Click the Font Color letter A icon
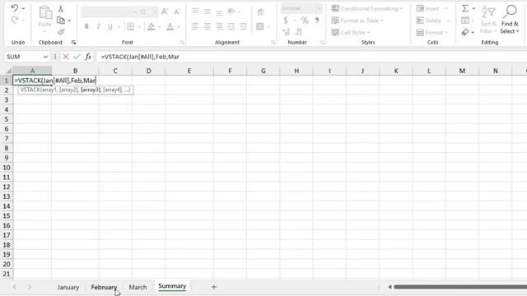Image resolution: width=527 pixels, height=296 pixels. [170, 26]
